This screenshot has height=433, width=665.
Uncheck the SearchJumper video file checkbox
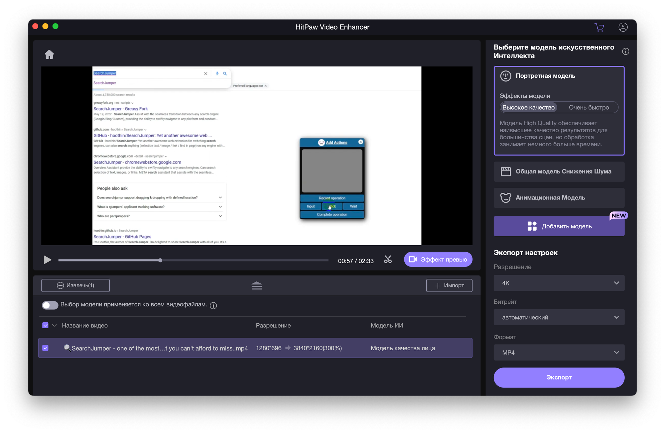(46, 348)
